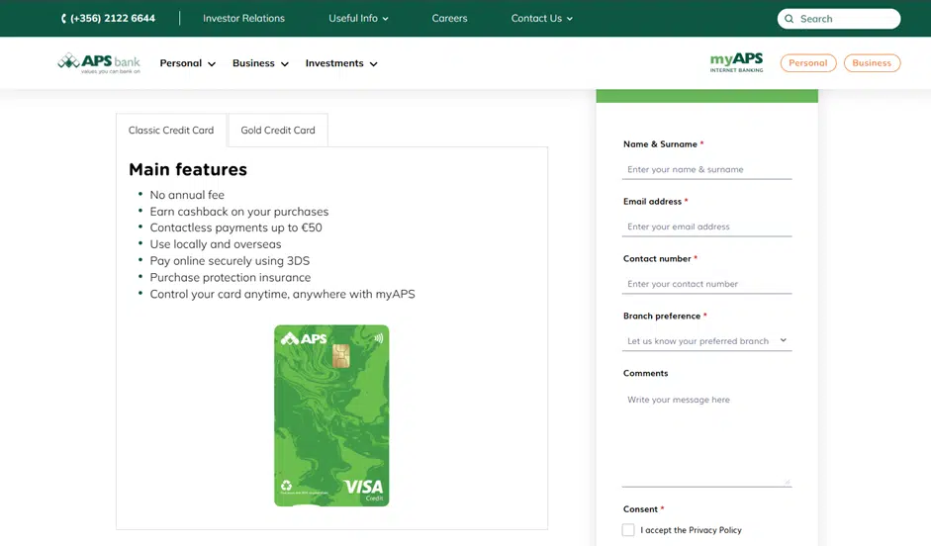Click 'Earn cashback on your purchases' text
931x546 pixels.
coord(239,212)
